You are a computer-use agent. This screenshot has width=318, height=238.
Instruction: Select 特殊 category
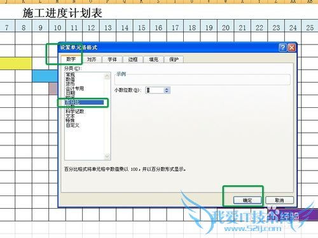(70, 121)
